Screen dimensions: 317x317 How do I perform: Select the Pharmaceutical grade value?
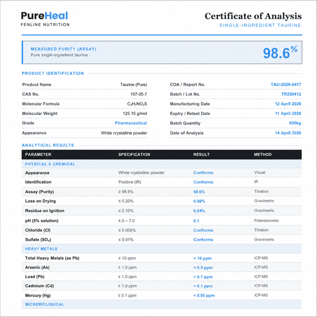coord(131,123)
